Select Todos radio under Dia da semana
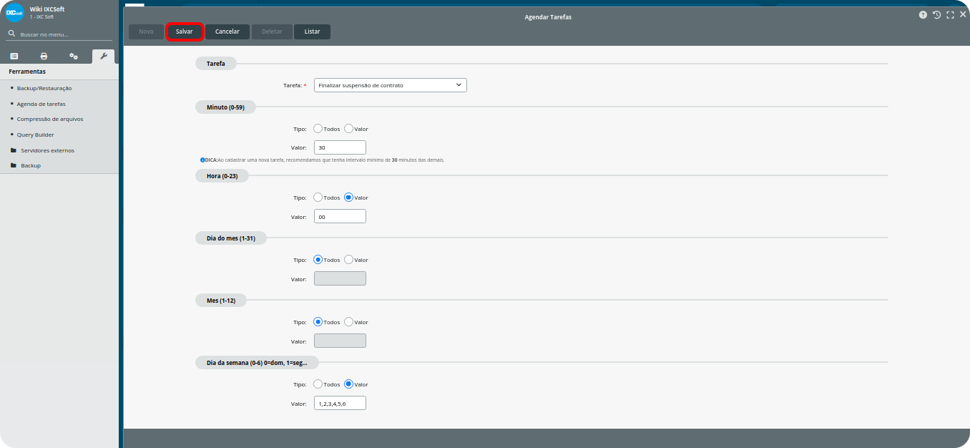The width and height of the screenshot is (970, 448). coord(318,384)
